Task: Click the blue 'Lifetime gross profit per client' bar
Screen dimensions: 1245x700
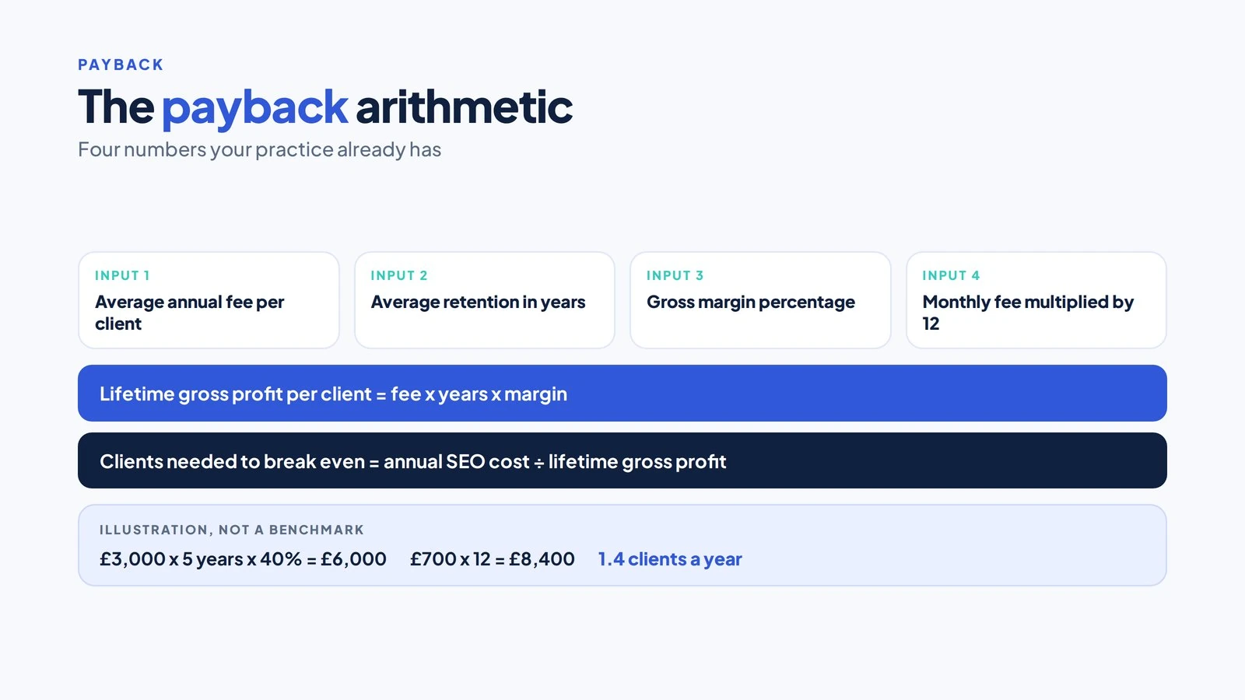Action: tap(622, 394)
